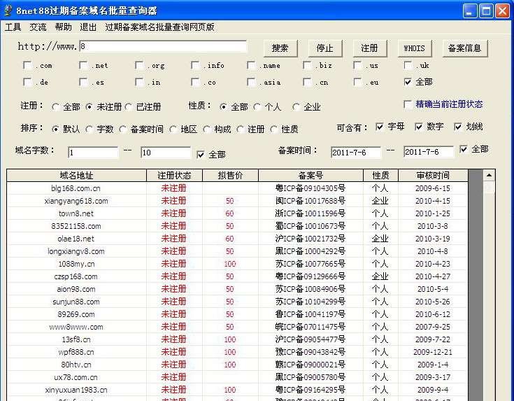Check the .de checkbox
The width and height of the screenshot is (514, 401).
pos(27,82)
